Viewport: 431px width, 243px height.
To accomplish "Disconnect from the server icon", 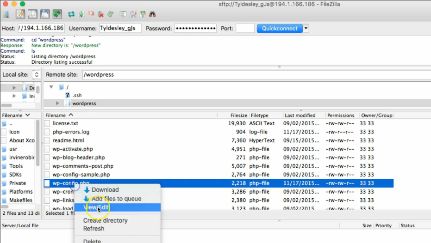I will (x=101, y=14).
